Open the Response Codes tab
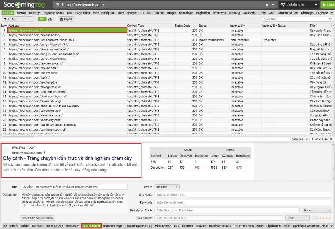This screenshot has width=335, height=229. (53, 13)
